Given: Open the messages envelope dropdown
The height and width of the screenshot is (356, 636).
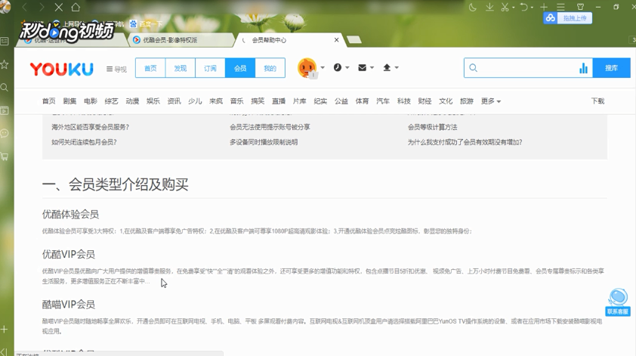Looking at the screenshot, I should [366, 68].
